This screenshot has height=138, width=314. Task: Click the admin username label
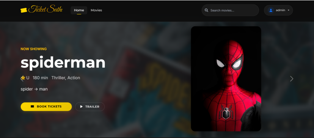pyautogui.click(x=280, y=10)
